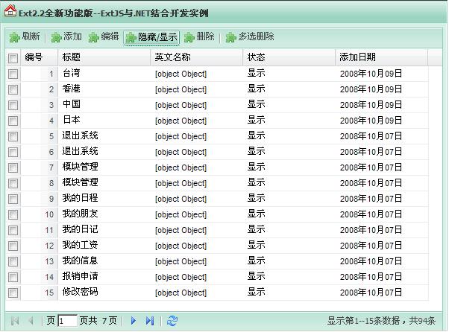The width and height of the screenshot is (449, 332).
Task: Sort by the 编号 column header
Action: [39, 57]
